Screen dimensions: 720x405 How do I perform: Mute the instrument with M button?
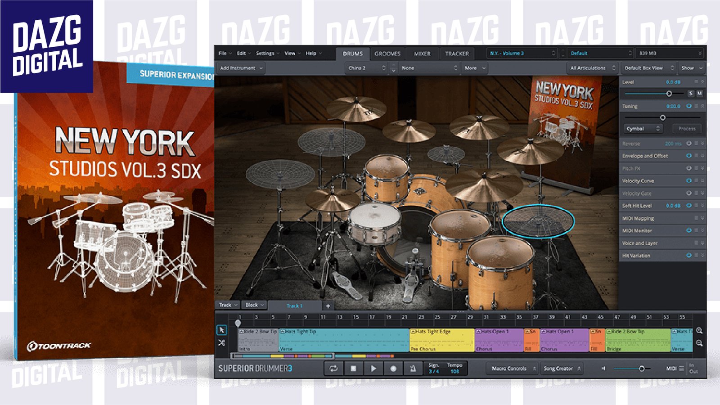coord(699,94)
